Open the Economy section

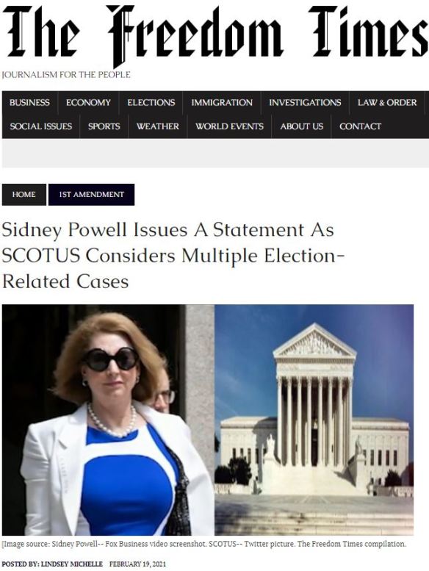click(x=88, y=103)
